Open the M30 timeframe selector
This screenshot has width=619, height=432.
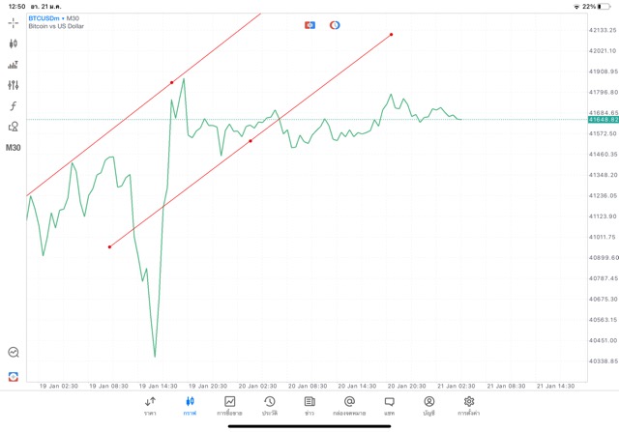point(14,148)
